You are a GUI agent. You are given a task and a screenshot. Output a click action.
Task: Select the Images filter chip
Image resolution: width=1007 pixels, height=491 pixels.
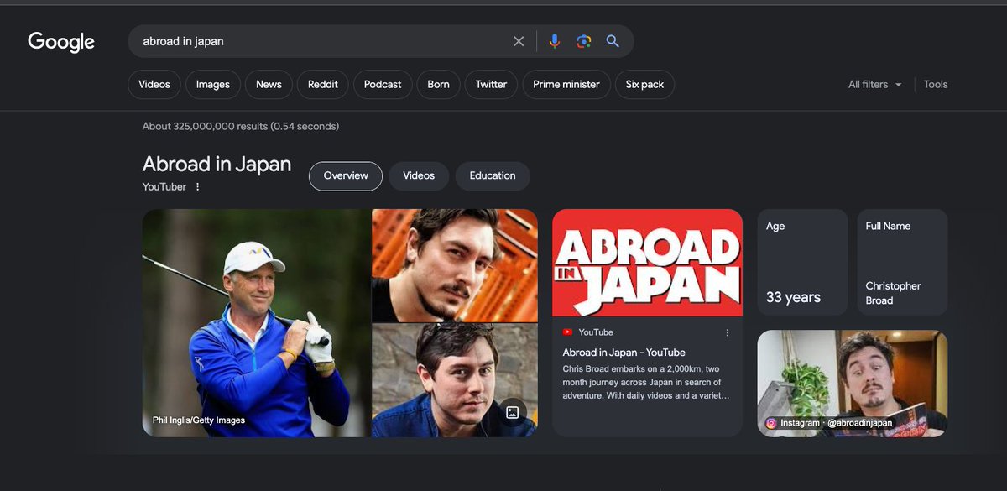coord(213,84)
